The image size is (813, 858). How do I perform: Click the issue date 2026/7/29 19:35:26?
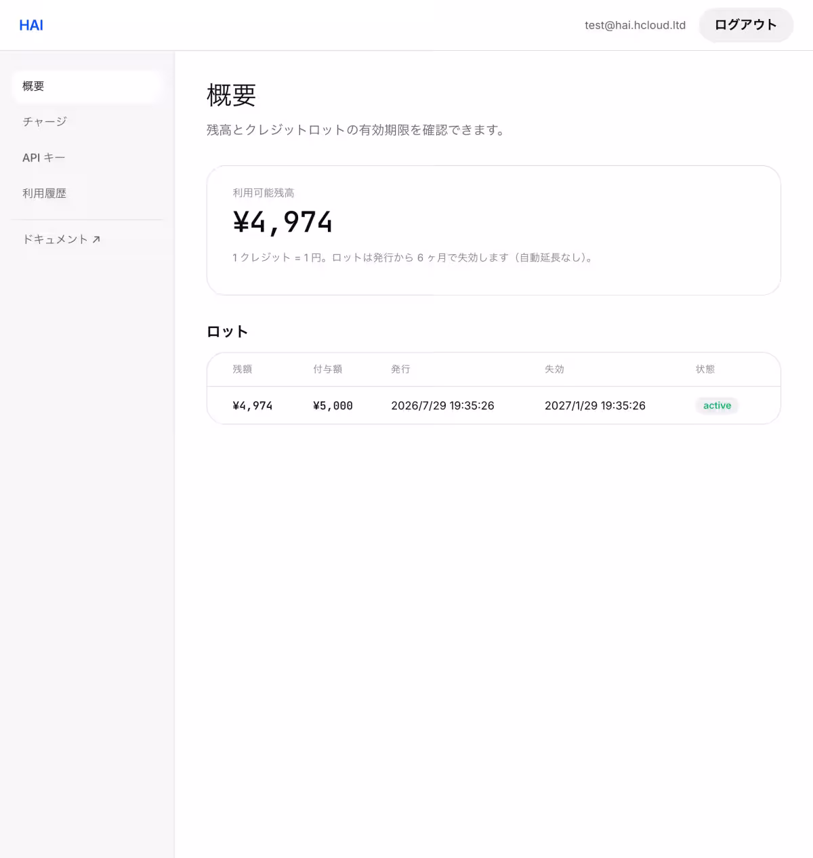[442, 406]
